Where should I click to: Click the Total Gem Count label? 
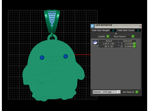[x=126, y=31]
